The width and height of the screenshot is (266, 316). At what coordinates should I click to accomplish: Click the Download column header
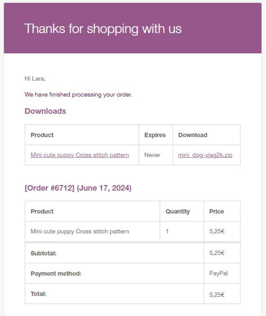pyautogui.click(x=193, y=135)
